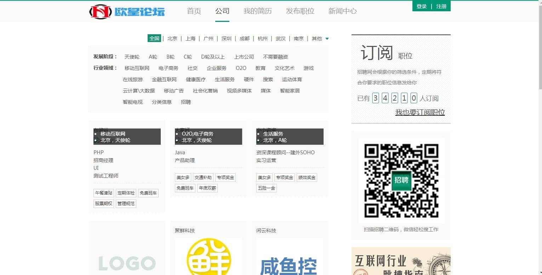
Task: Filter by 天使轮 development stage
Action: (x=132, y=57)
